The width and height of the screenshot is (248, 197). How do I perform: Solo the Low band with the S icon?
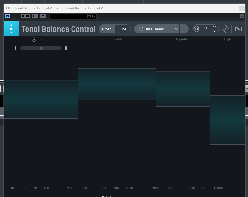point(34,39)
